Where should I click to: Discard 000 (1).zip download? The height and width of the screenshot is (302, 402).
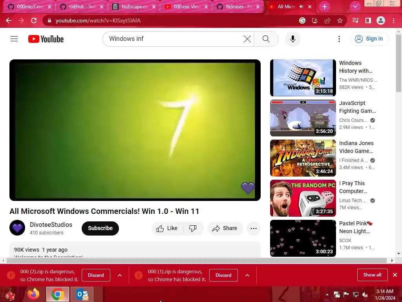[223, 275]
